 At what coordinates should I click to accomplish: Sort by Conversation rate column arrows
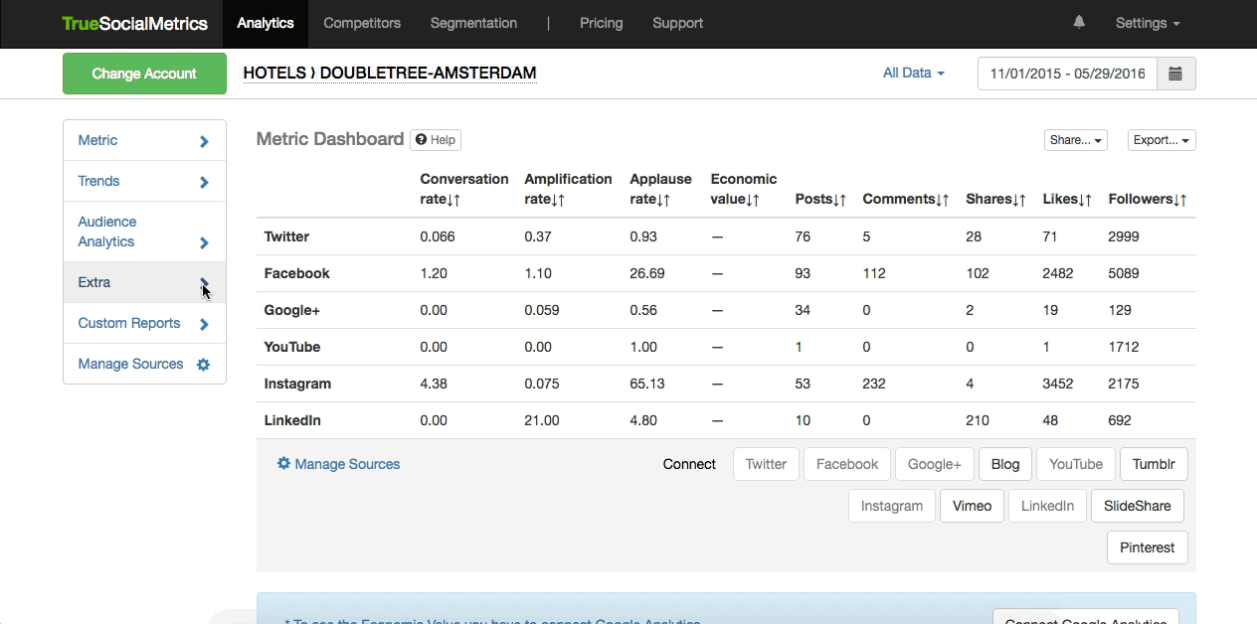(x=453, y=200)
